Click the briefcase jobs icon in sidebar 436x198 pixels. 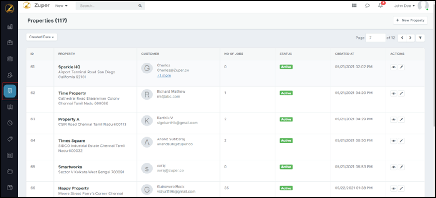pyautogui.click(x=10, y=43)
